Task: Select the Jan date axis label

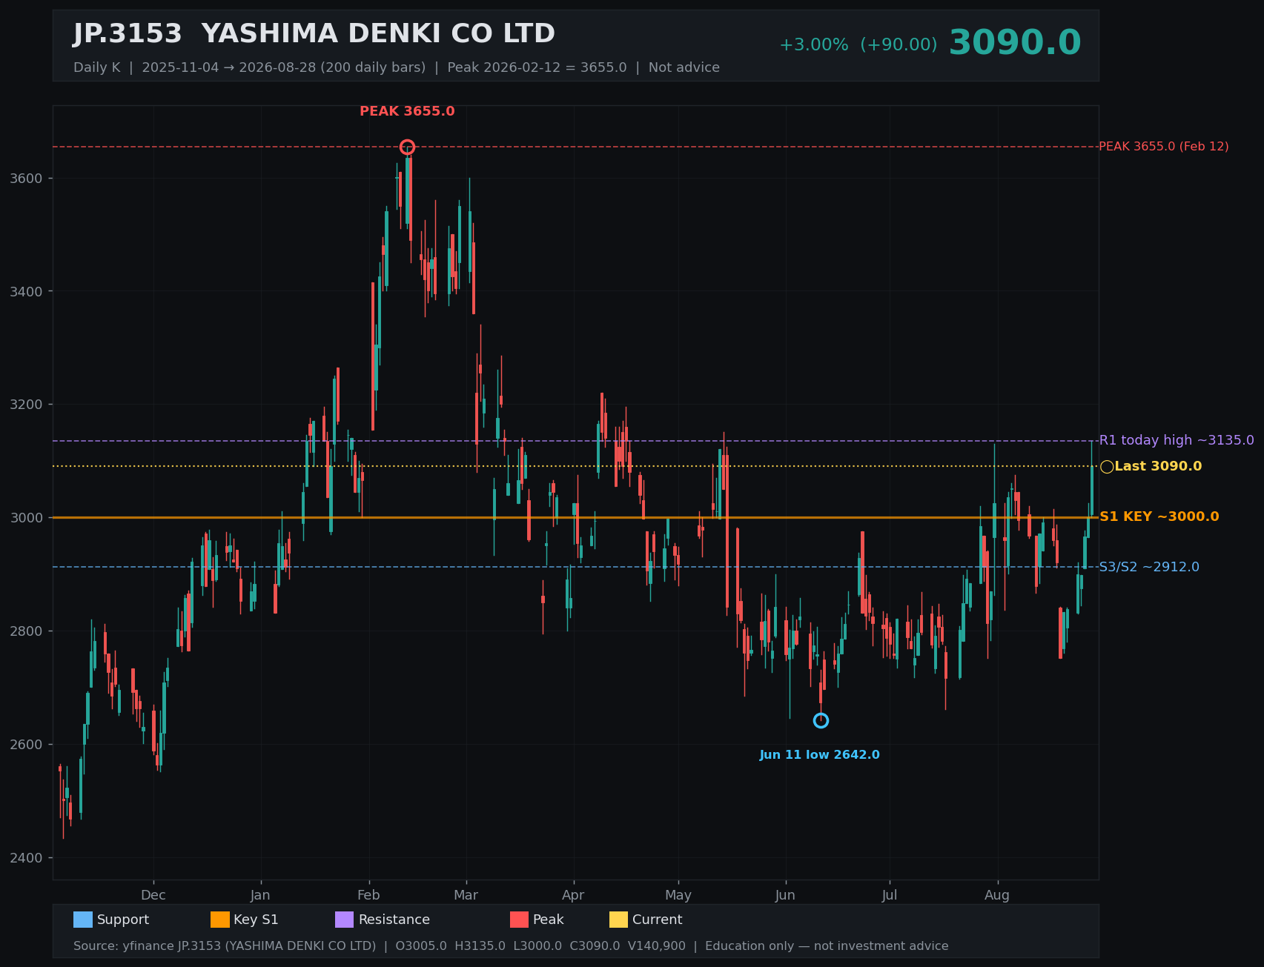Action: click(260, 895)
